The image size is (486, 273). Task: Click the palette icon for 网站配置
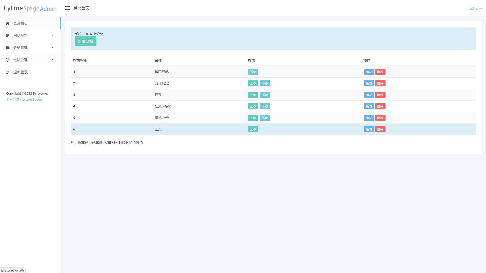(8, 35)
